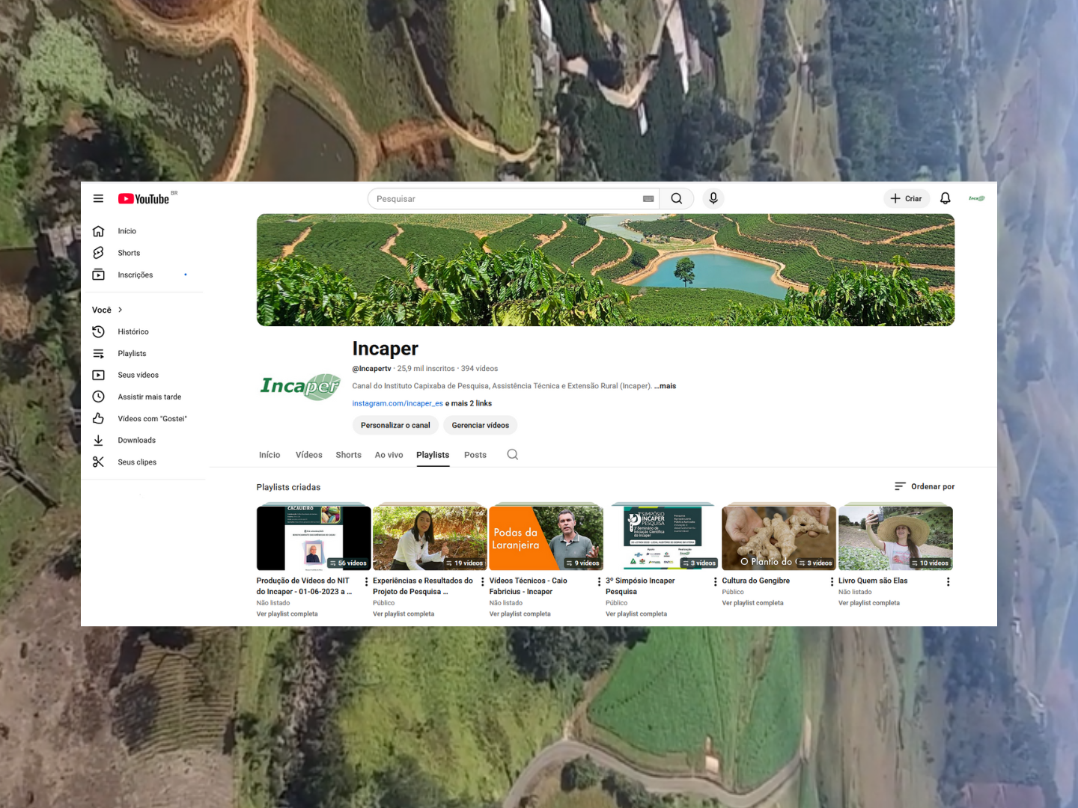
Task: Open Downloads arrow icon
Action: (x=98, y=440)
